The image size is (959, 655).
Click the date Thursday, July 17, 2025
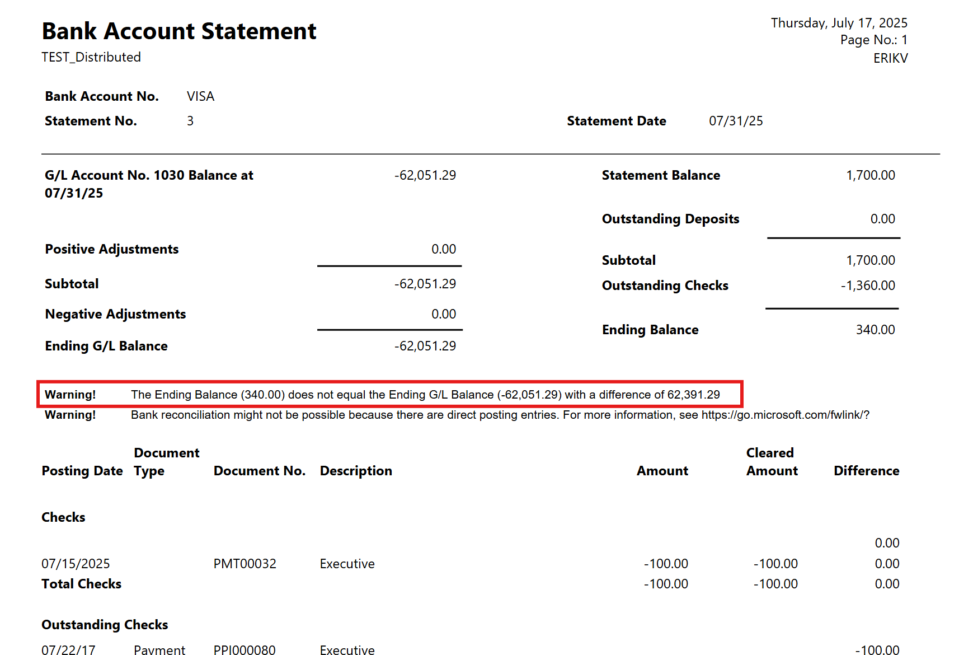click(839, 23)
